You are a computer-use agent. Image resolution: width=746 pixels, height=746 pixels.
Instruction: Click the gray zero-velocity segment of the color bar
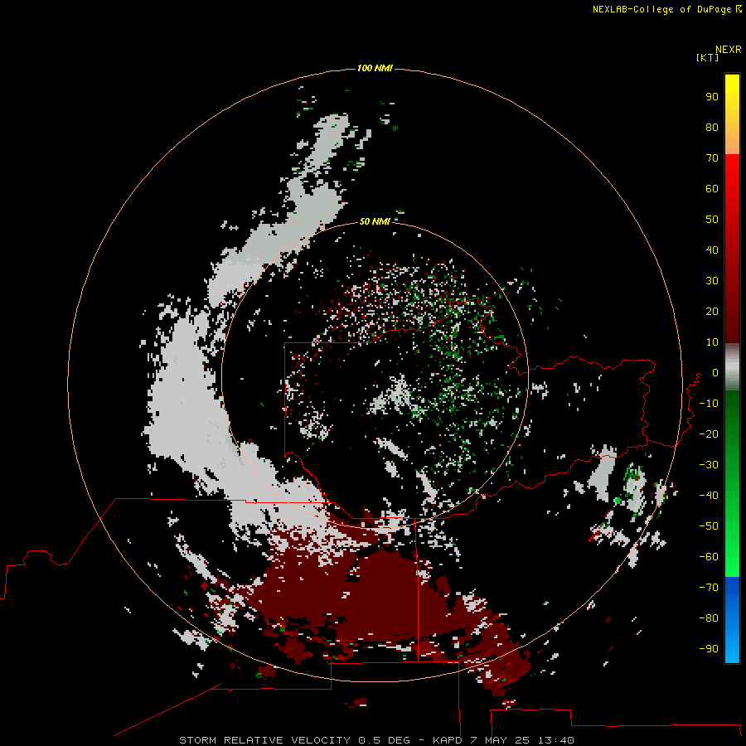click(732, 367)
